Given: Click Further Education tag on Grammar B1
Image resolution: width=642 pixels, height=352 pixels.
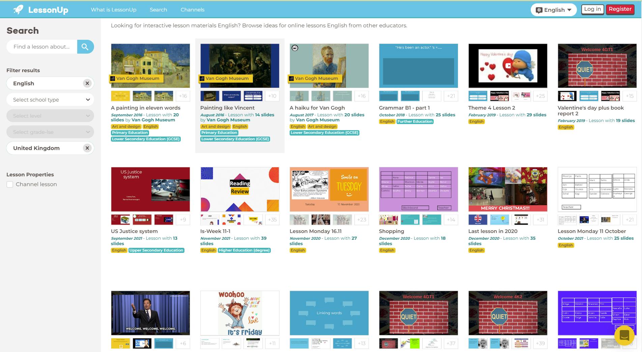Looking at the screenshot, I should (415, 121).
